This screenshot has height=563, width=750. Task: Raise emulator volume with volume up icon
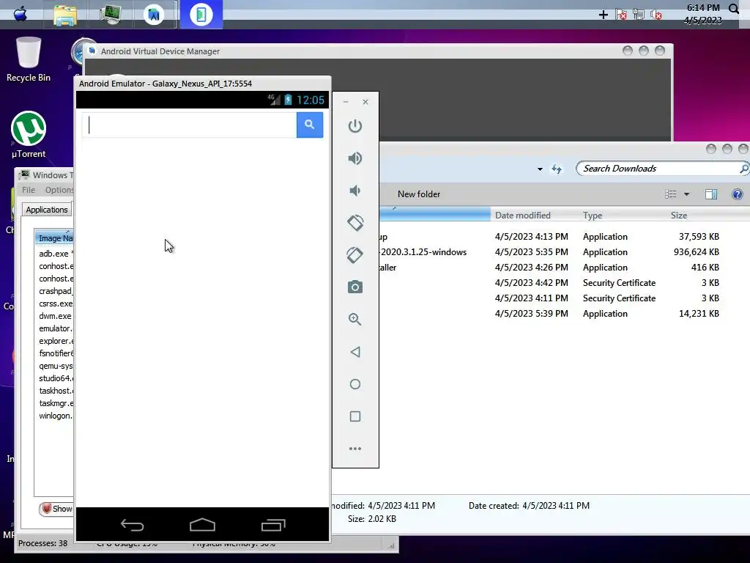(x=355, y=158)
